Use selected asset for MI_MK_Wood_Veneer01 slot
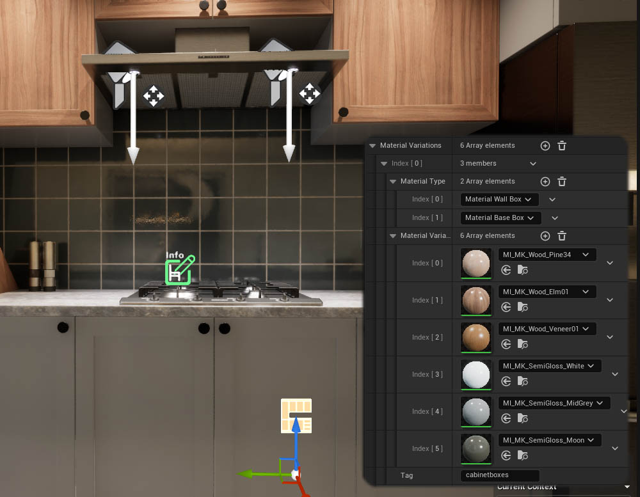 click(x=506, y=344)
